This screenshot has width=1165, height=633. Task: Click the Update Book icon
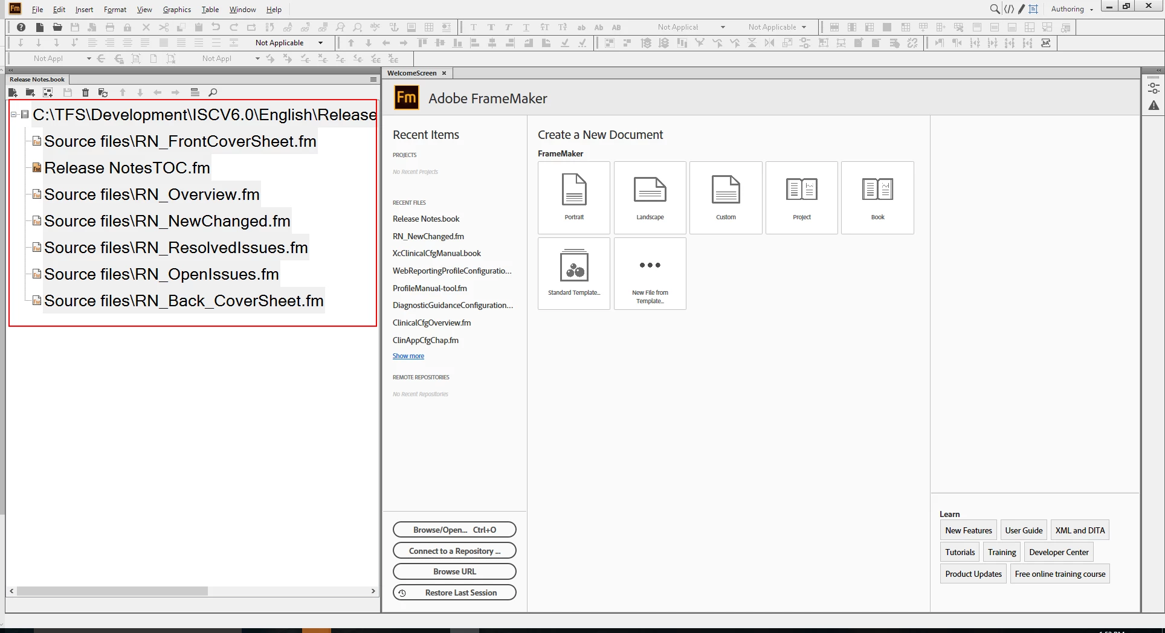[103, 92]
